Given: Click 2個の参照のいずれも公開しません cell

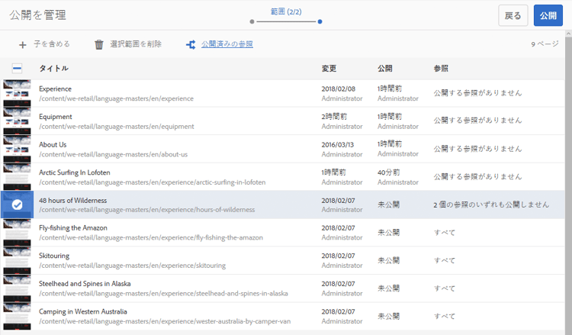Looking at the screenshot, I should pyautogui.click(x=491, y=205).
